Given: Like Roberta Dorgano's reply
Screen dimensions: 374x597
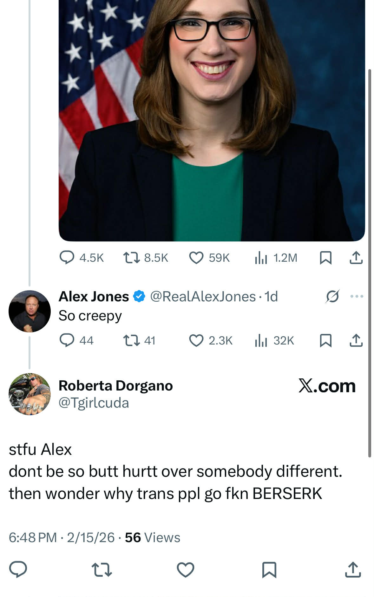Looking at the screenshot, I should (186, 569).
